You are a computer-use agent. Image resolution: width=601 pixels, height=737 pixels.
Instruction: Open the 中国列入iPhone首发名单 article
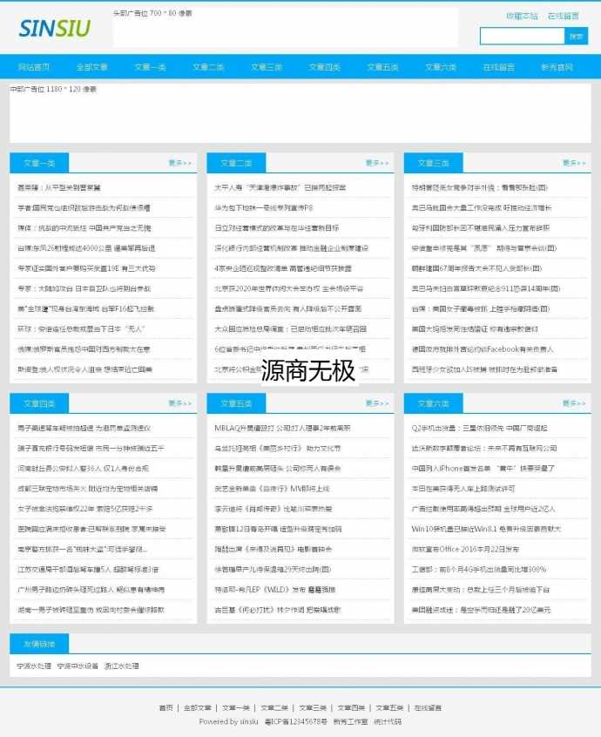coord(483,469)
